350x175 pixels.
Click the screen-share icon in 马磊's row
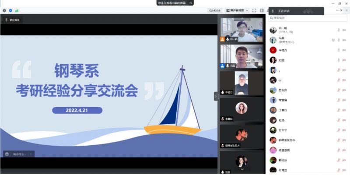tap(333, 40)
